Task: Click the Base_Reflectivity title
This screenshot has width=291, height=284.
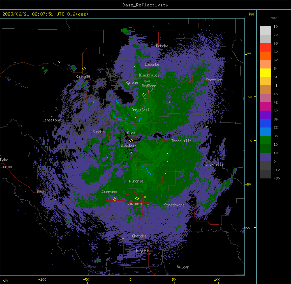Action: [x=145, y=5]
